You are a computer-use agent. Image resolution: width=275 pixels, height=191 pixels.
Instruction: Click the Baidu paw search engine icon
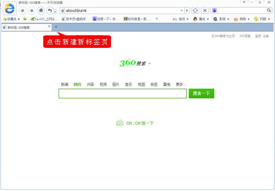click(x=214, y=11)
